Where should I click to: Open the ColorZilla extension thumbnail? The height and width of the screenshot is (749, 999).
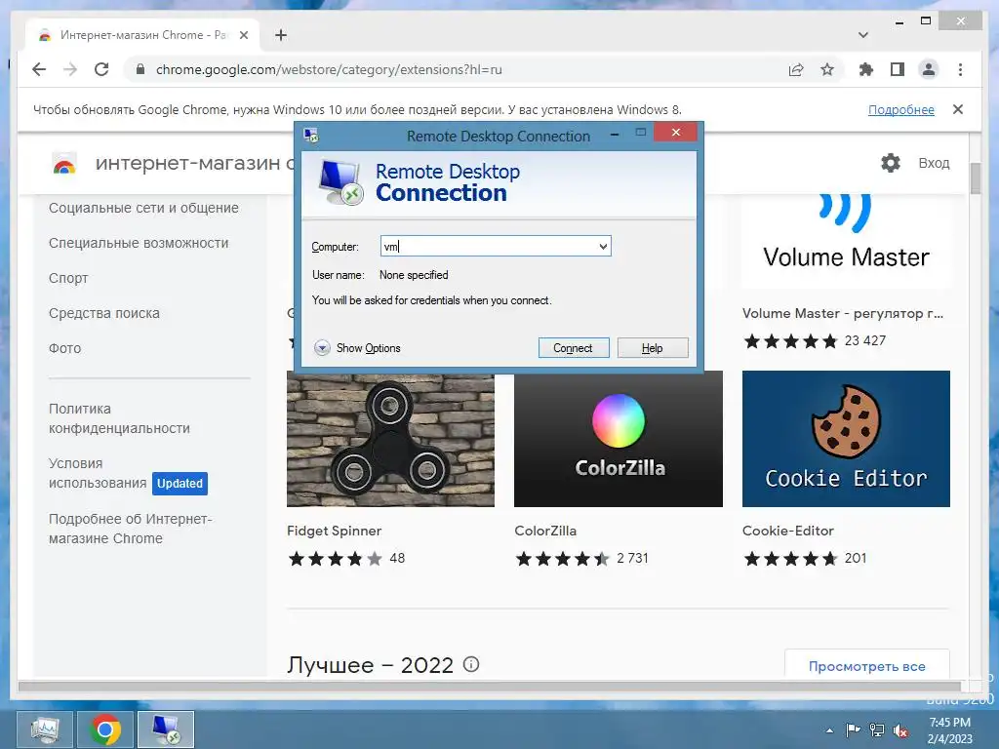[618, 439]
